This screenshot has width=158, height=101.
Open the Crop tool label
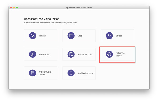(80, 36)
